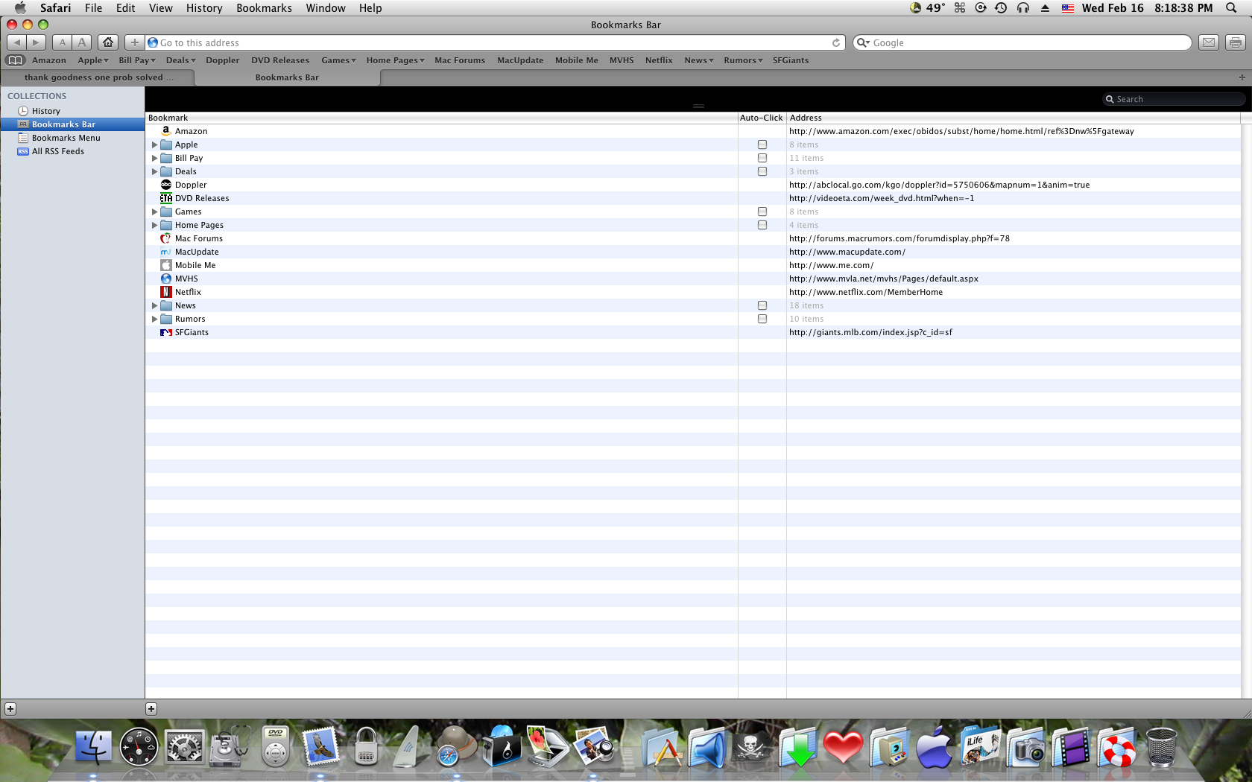1252x782 pixels.
Task: Expand the Rumors folder disclosure triangle
Action: [x=154, y=319]
